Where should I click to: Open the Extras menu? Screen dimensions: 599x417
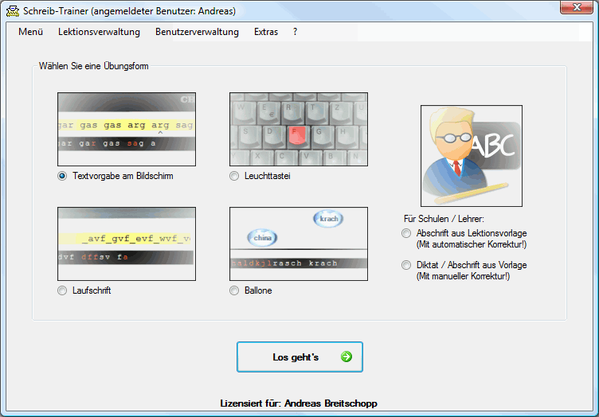pos(266,32)
